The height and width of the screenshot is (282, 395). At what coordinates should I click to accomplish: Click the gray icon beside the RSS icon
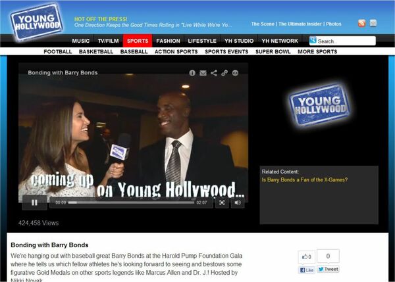pos(373,23)
